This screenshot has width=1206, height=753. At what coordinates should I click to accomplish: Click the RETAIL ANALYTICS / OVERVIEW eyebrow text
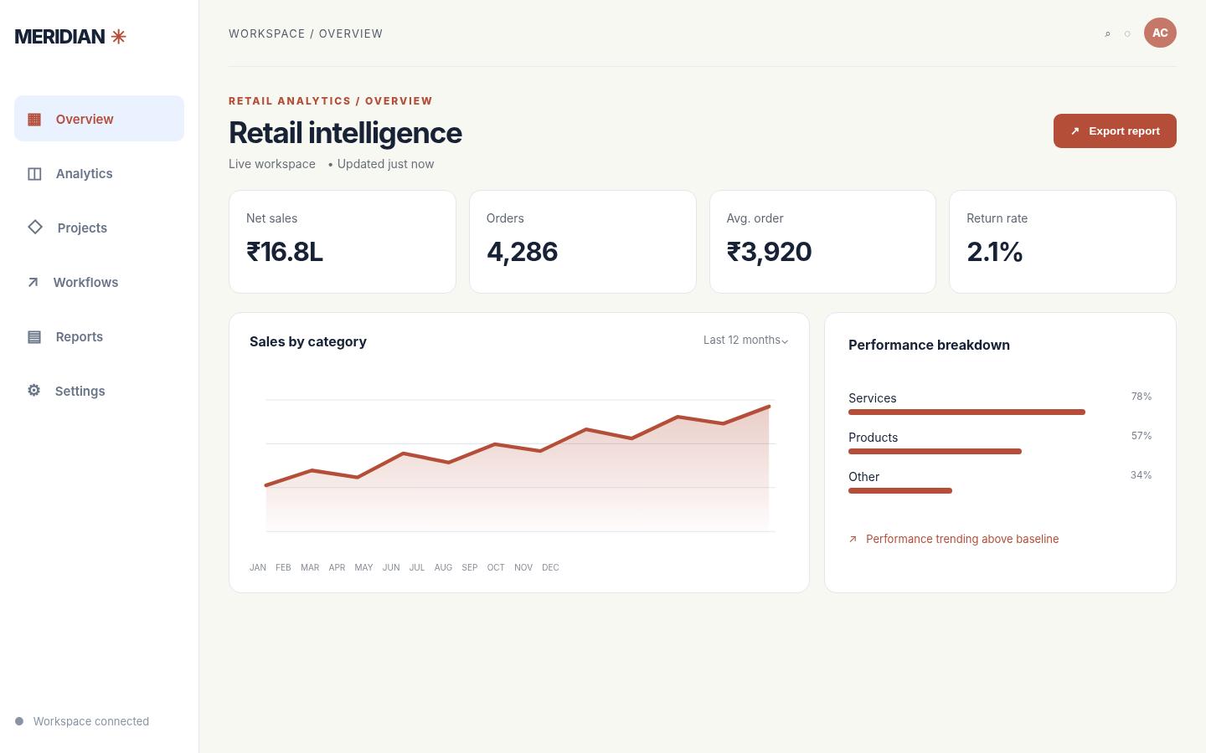331,101
